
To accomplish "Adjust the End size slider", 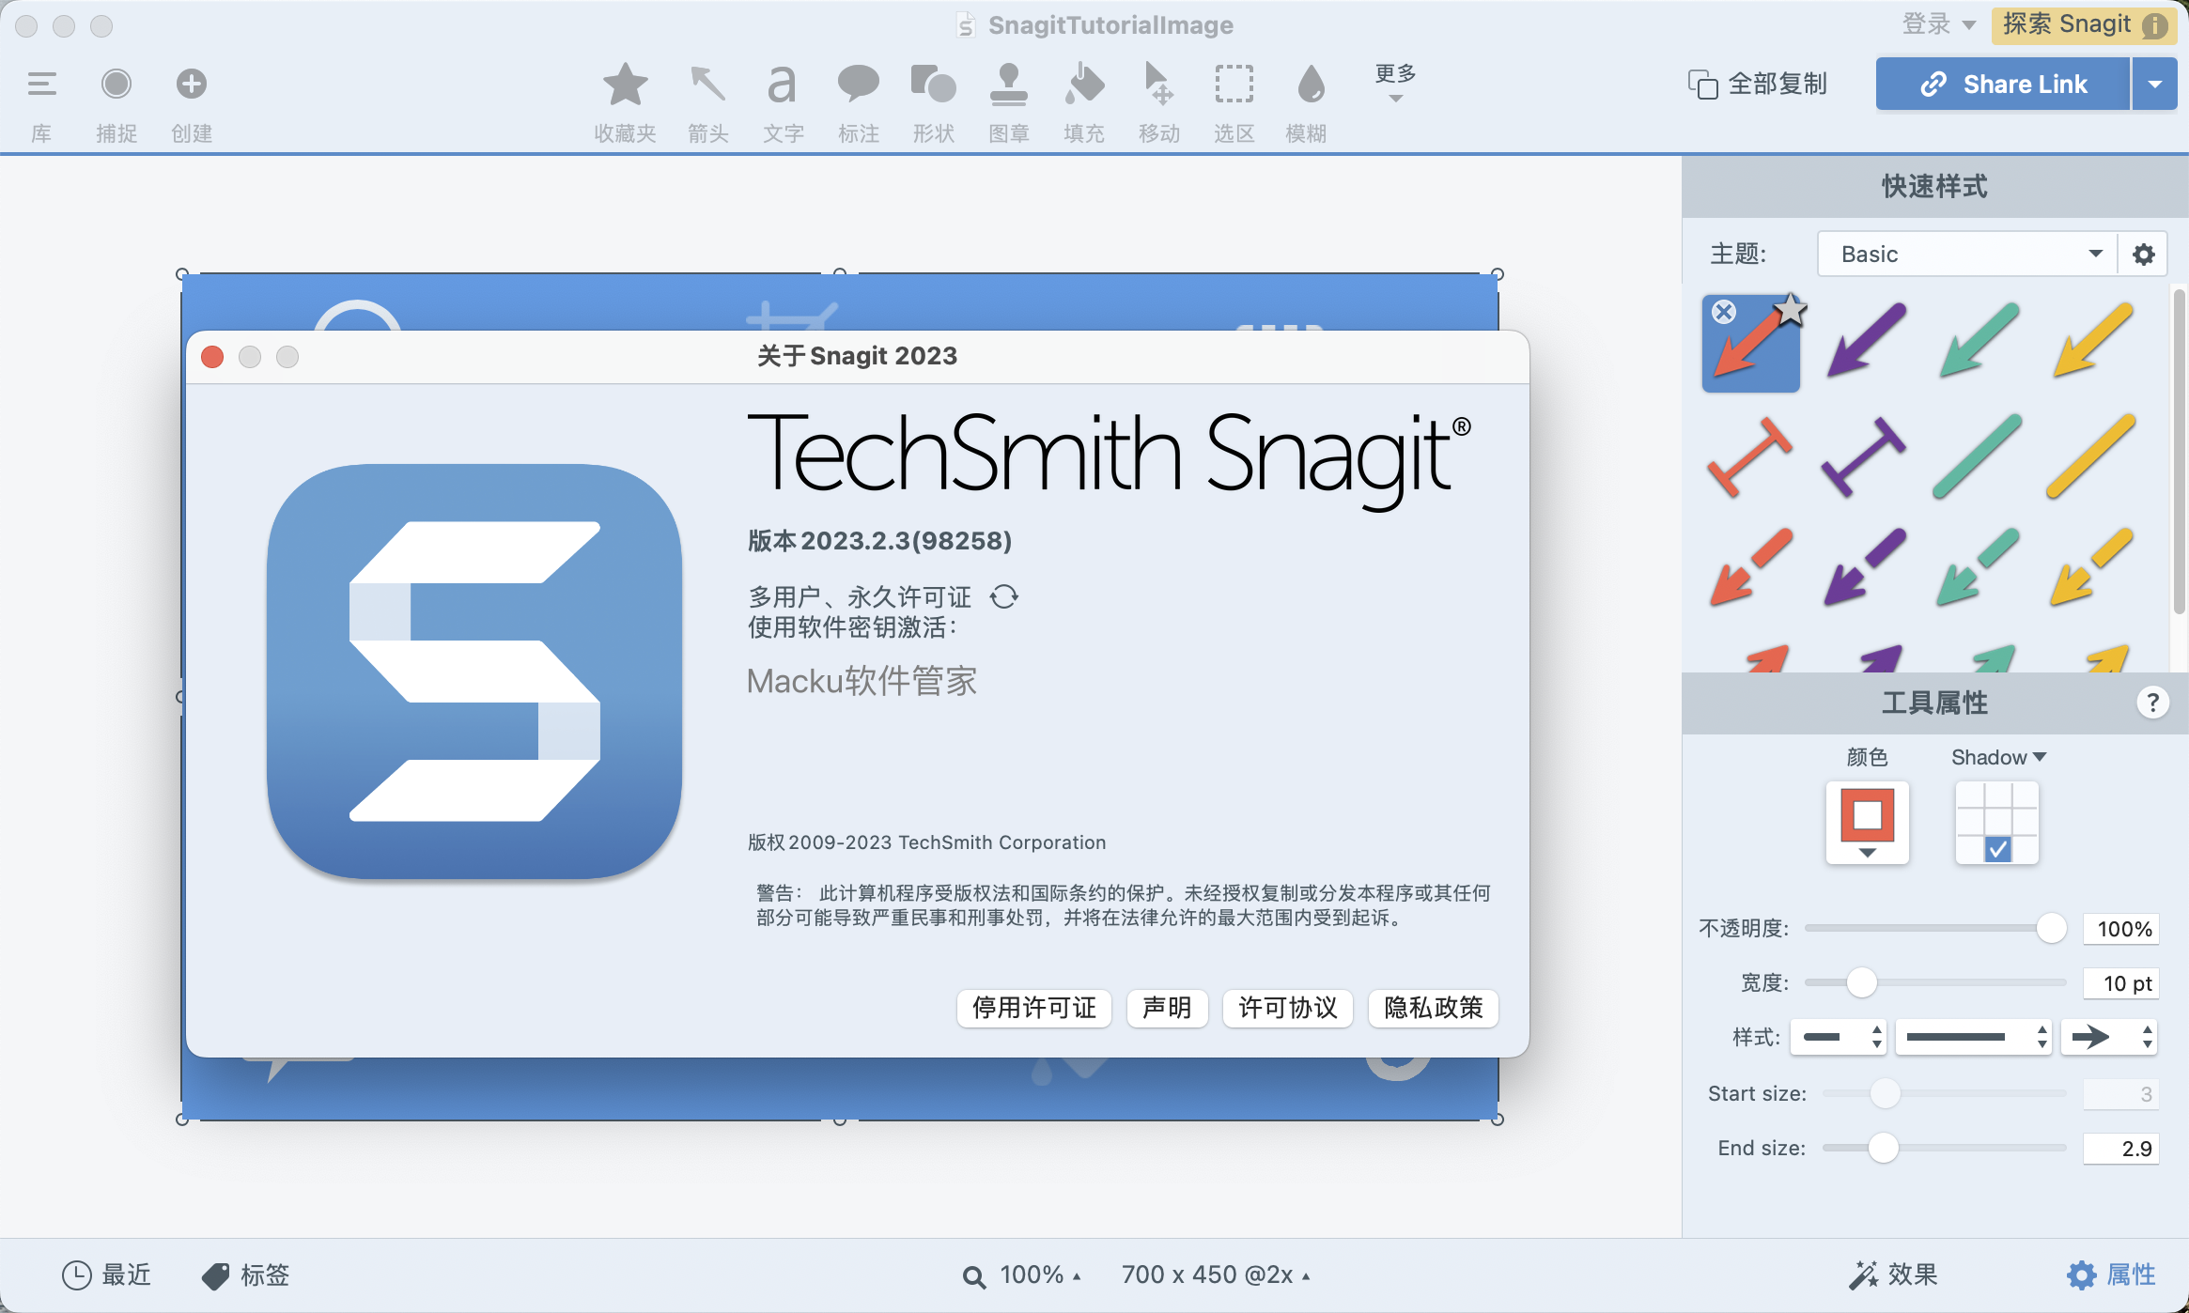I will [1884, 1148].
